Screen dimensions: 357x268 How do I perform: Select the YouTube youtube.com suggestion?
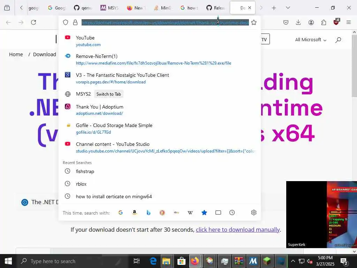pos(160,41)
